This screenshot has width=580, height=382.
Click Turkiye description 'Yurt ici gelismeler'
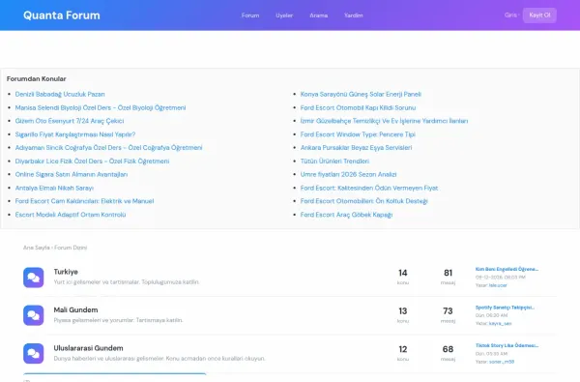coord(127,282)
